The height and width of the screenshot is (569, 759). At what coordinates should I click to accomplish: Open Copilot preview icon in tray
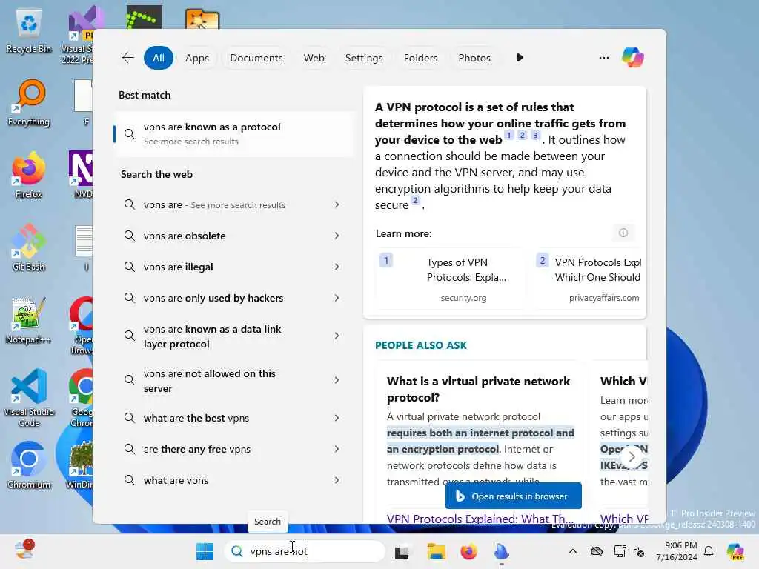coord(735,551)
